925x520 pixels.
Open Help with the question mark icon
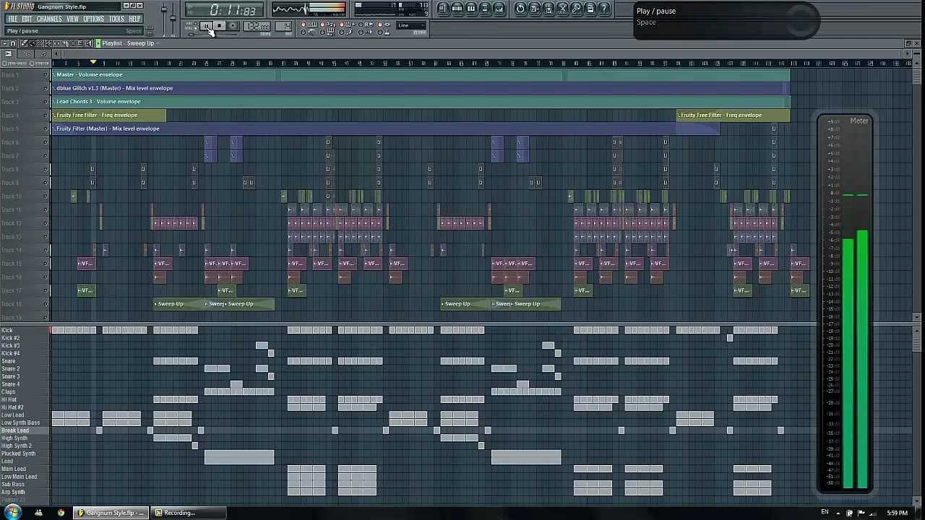604,9
